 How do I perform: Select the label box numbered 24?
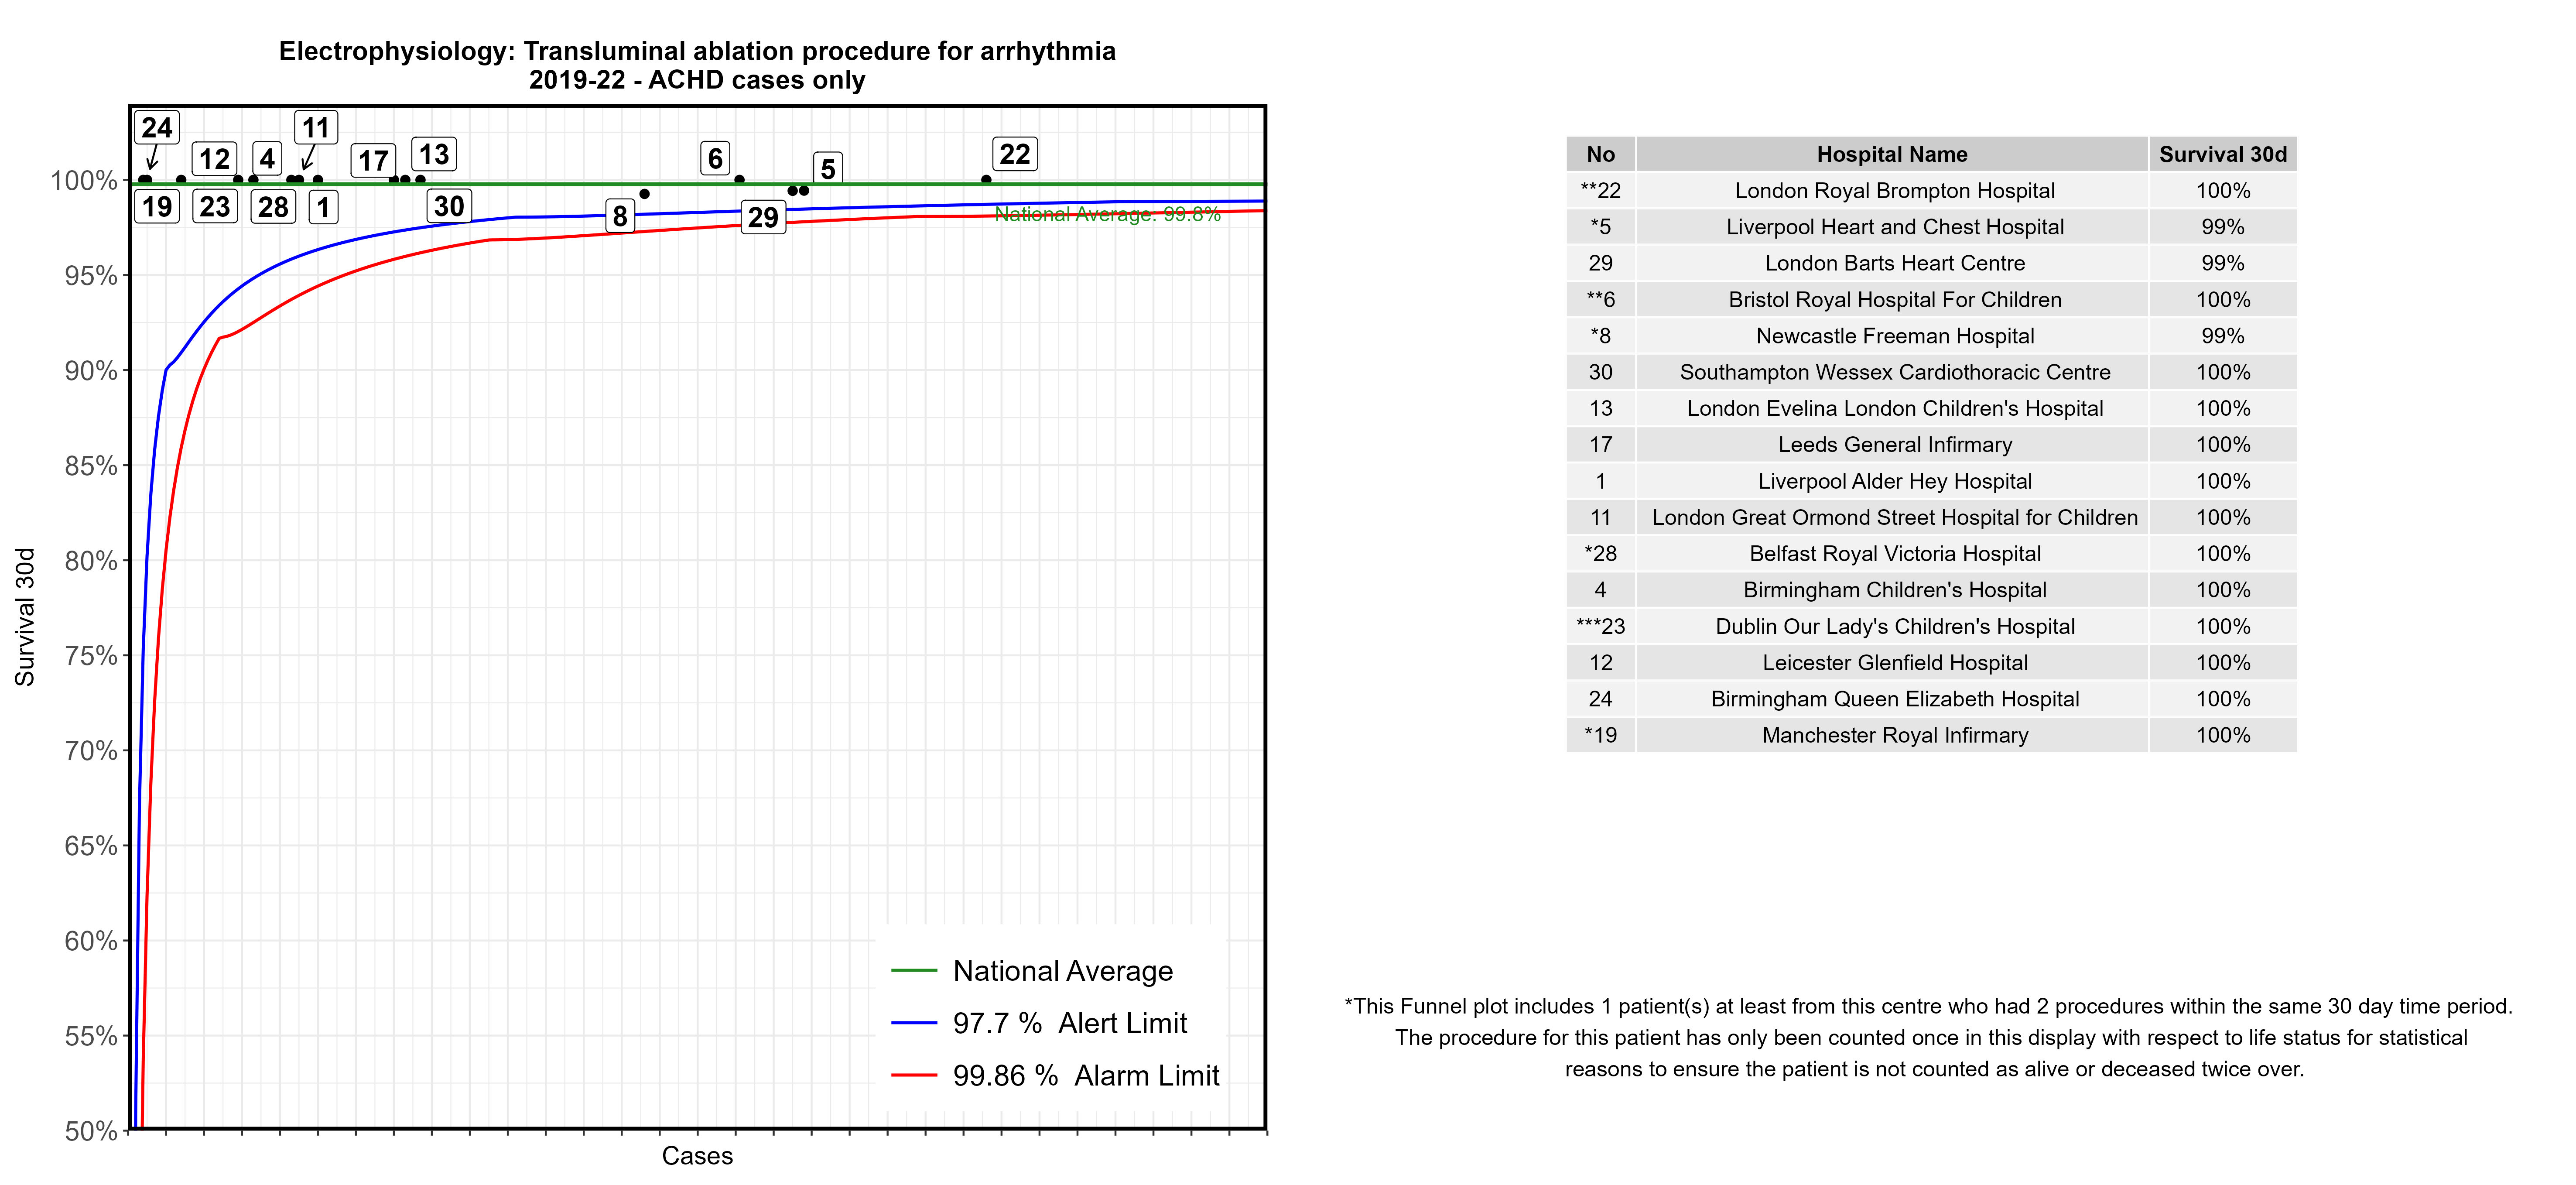(157, 127)
